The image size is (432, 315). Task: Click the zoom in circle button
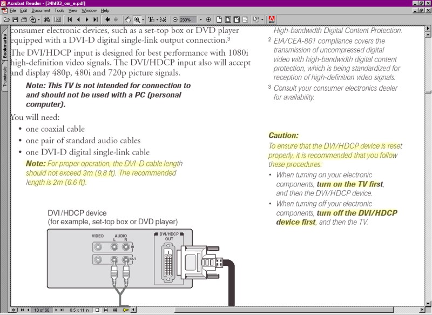208,19
